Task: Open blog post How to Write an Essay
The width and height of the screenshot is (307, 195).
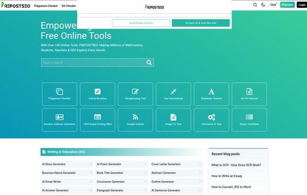Action: [227, 176]
